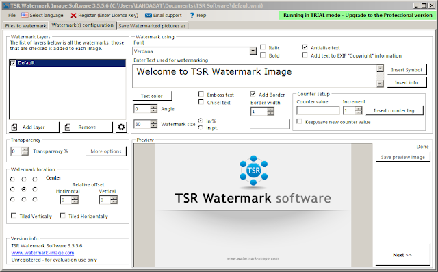Screen dimensions: 438x272
Task: Click the Add Layer page icon
Action: (14, 127)
